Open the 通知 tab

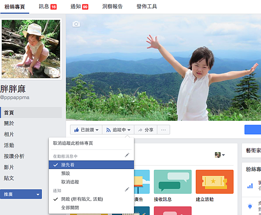click(79, 7)
